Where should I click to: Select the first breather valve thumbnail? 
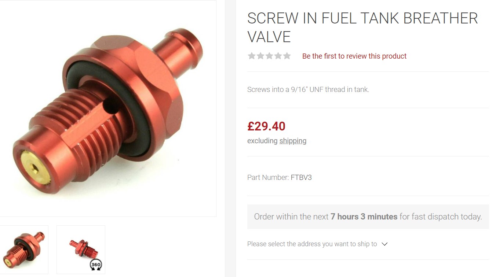tap(24, 250)
